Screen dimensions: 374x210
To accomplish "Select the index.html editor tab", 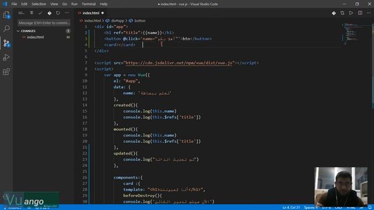I will click(91, 13).
